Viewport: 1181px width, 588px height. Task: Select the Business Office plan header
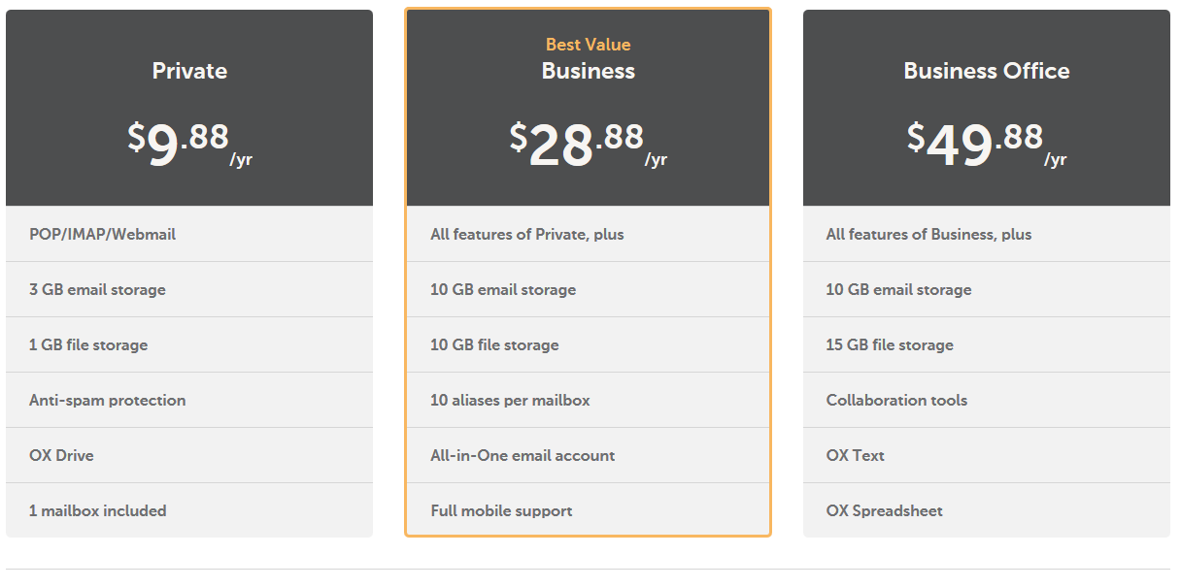[987, 71]
